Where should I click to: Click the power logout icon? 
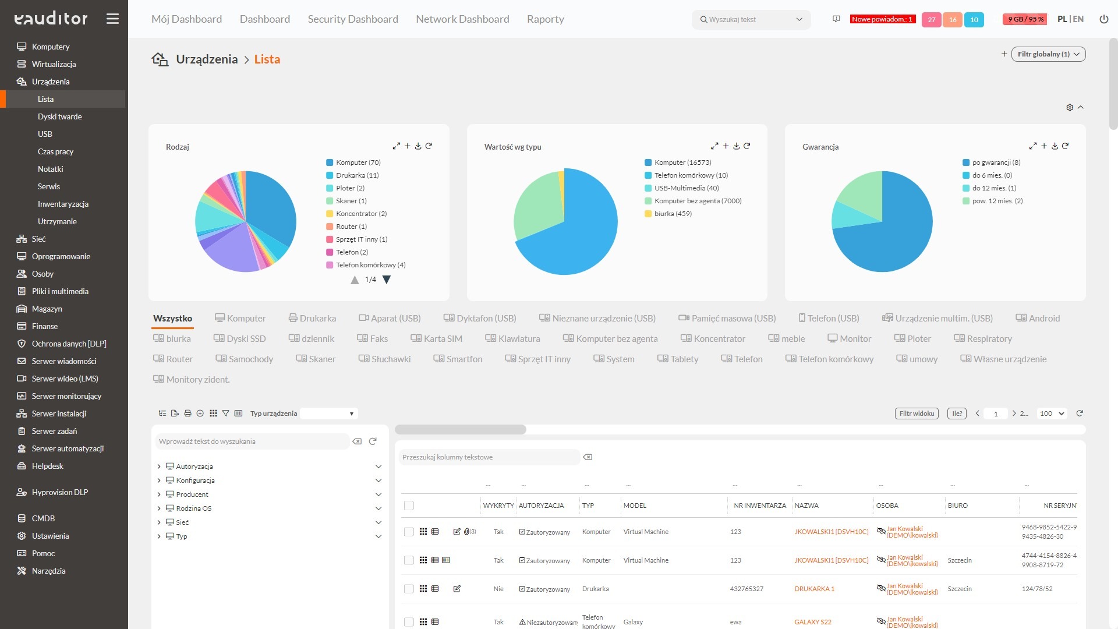point(1103,19)
